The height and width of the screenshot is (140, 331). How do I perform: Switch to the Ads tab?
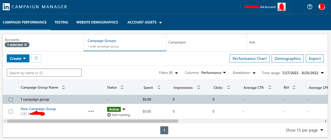287,43
